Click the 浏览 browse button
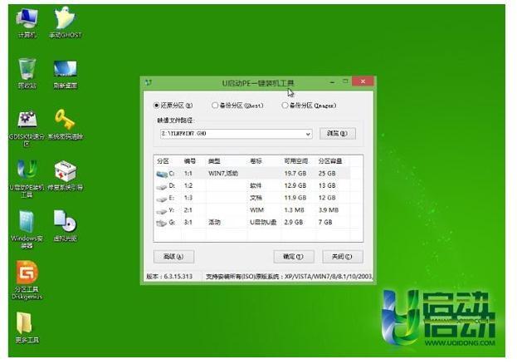This screenshot has width=517, height=364. click(x=338, y=134)
